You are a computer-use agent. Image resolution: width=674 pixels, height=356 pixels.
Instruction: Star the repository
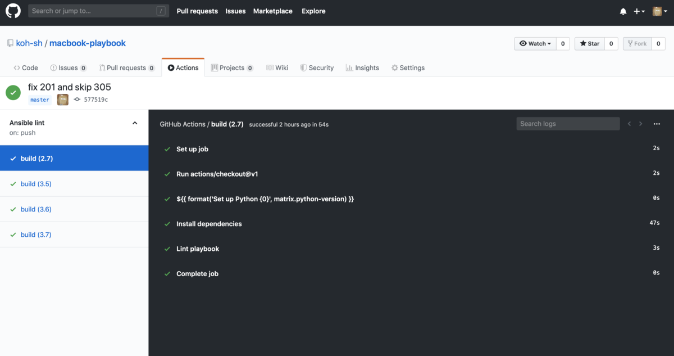[x=589, y=43]
